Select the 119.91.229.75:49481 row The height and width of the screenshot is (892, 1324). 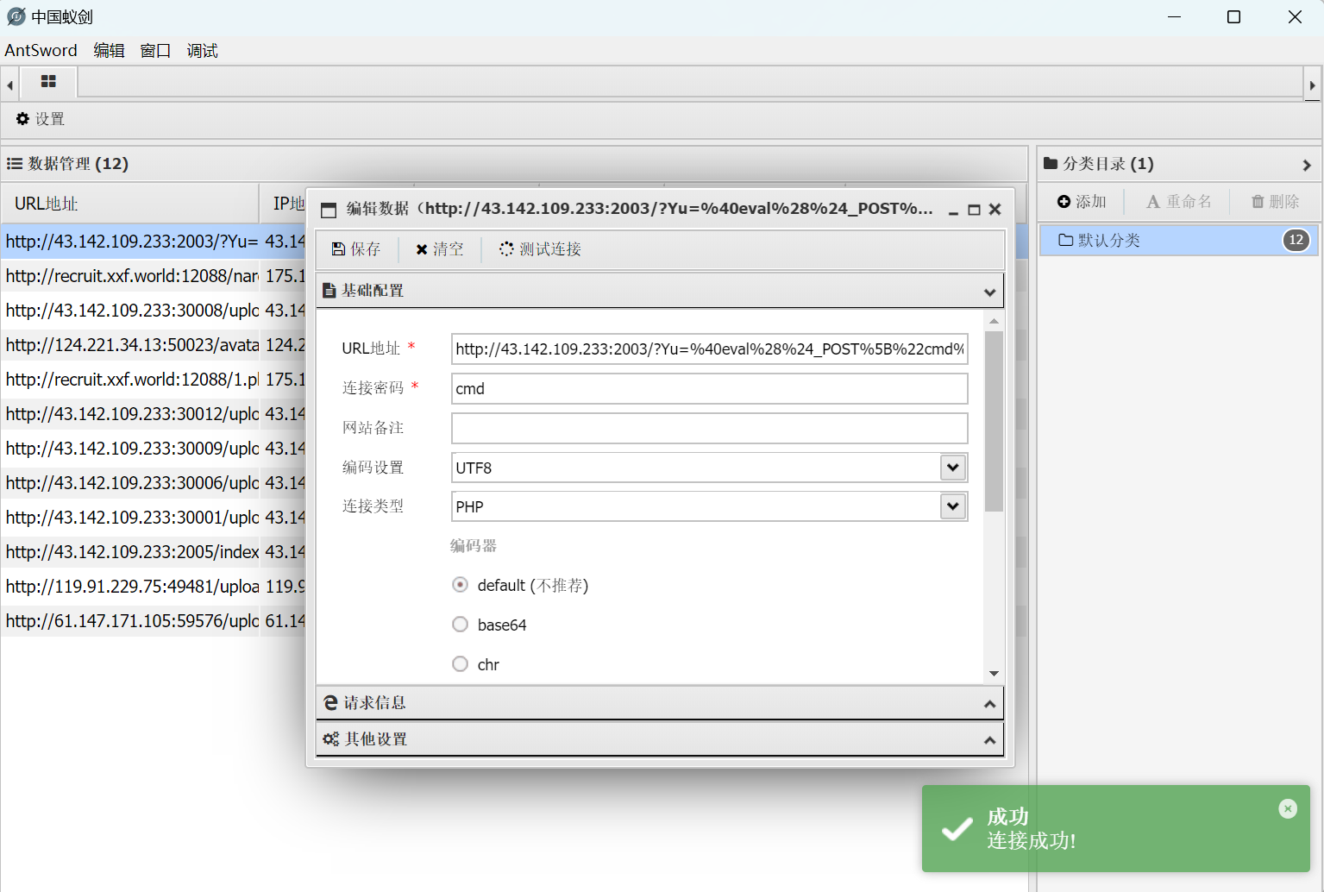pyautogui.click(x=154, y=587)
